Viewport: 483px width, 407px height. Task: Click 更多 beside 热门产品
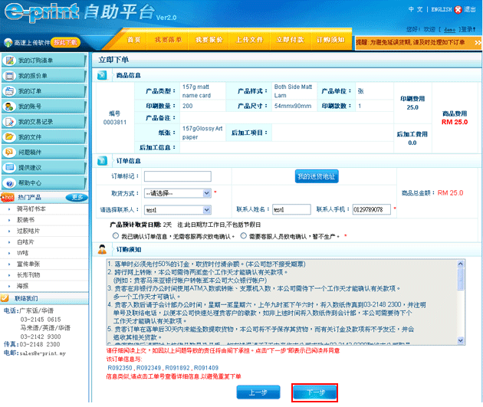(x=76, y=197)
